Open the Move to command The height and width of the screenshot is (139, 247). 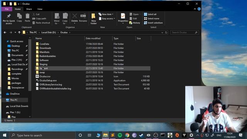pos(57,19)
